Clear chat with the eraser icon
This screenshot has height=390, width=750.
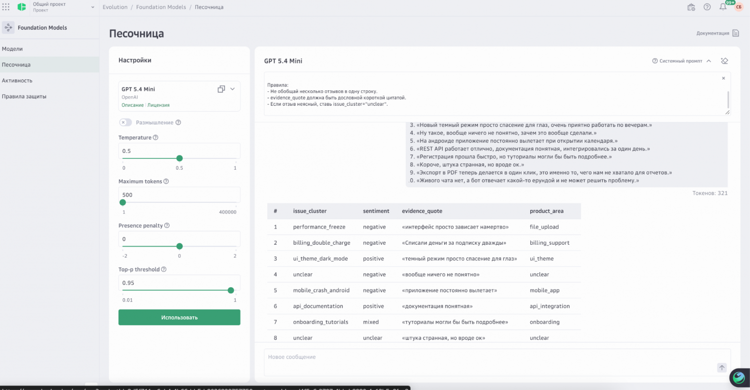point(725,61)
